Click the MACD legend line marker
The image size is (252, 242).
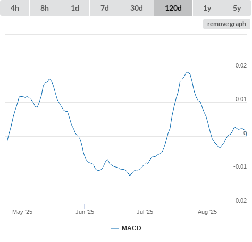[115, 228]
